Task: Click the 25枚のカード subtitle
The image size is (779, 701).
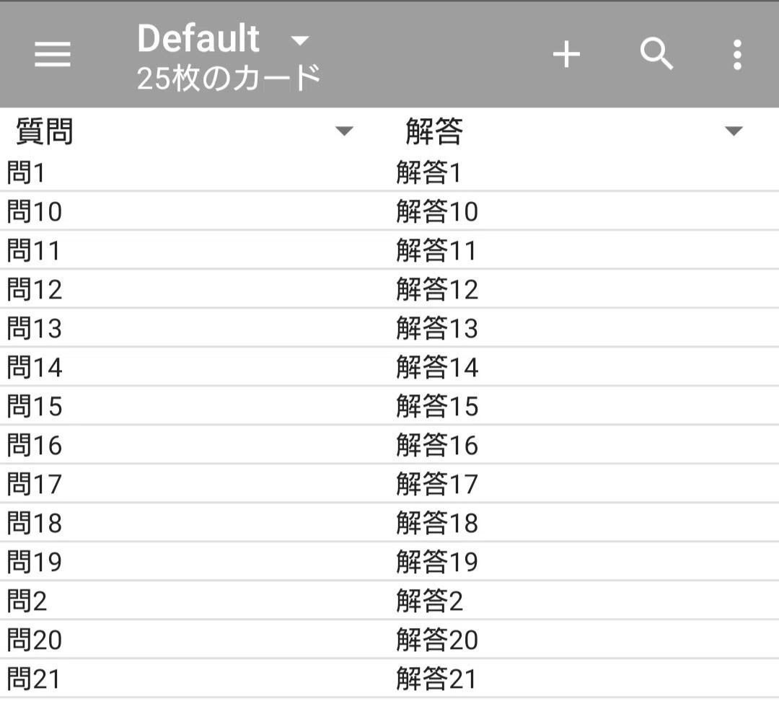Action: click(x=229, y=78)
